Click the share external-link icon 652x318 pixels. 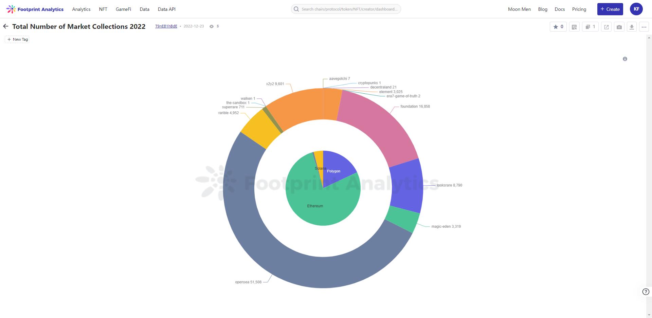(x=606, y=27)
